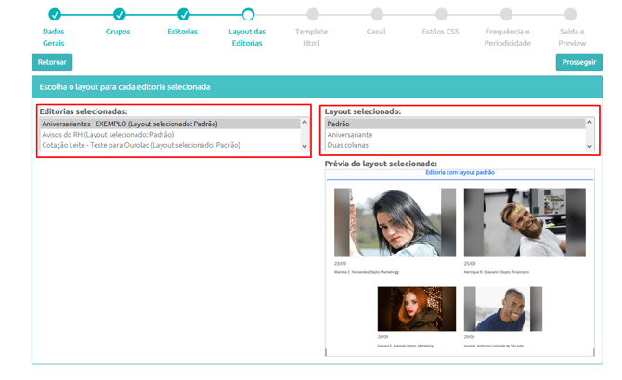This screenshot has width=622, height=380.
Task: Choose the Duas colunas layout option
Action: (456, 145)
